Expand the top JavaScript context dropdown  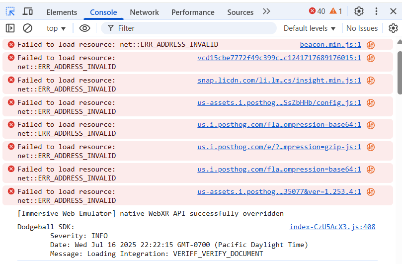point(56,28)
